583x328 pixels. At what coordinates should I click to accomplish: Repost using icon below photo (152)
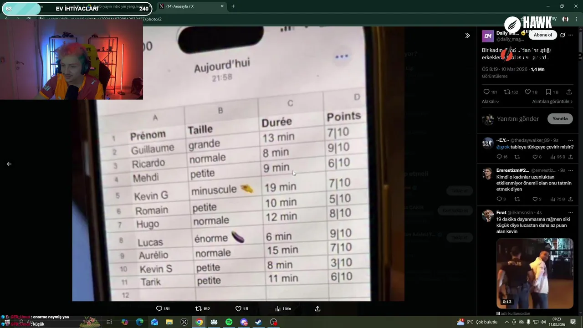click(x=203, y=308)
